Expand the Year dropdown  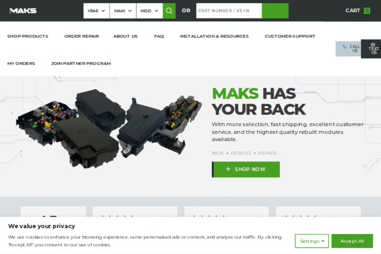pyautogui.click(x=96, y=11)
